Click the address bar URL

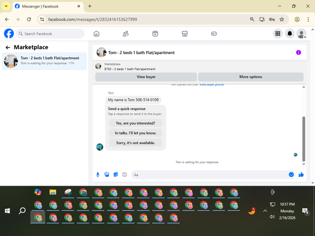click(93, 20)
